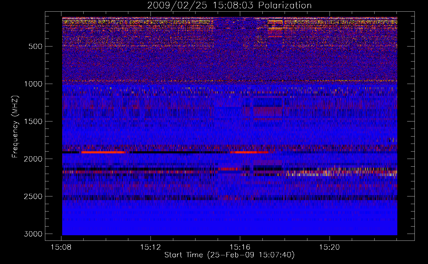Click the 1500 frequency tick label

pos(33,121)
